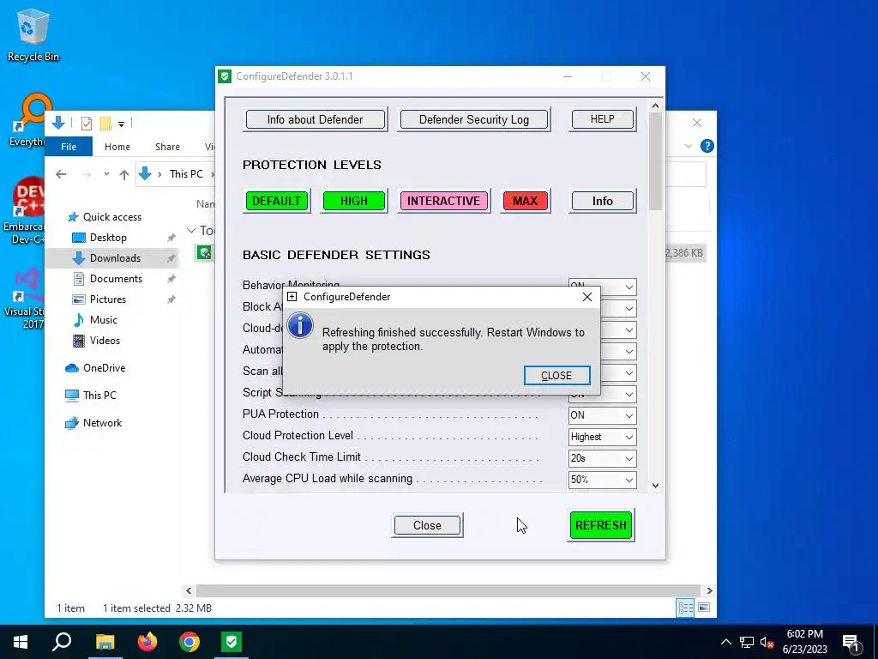The width and height of the screenshot is (878, 659).
Task: Click the green REFRESH button
Action: tap(600, 525)
